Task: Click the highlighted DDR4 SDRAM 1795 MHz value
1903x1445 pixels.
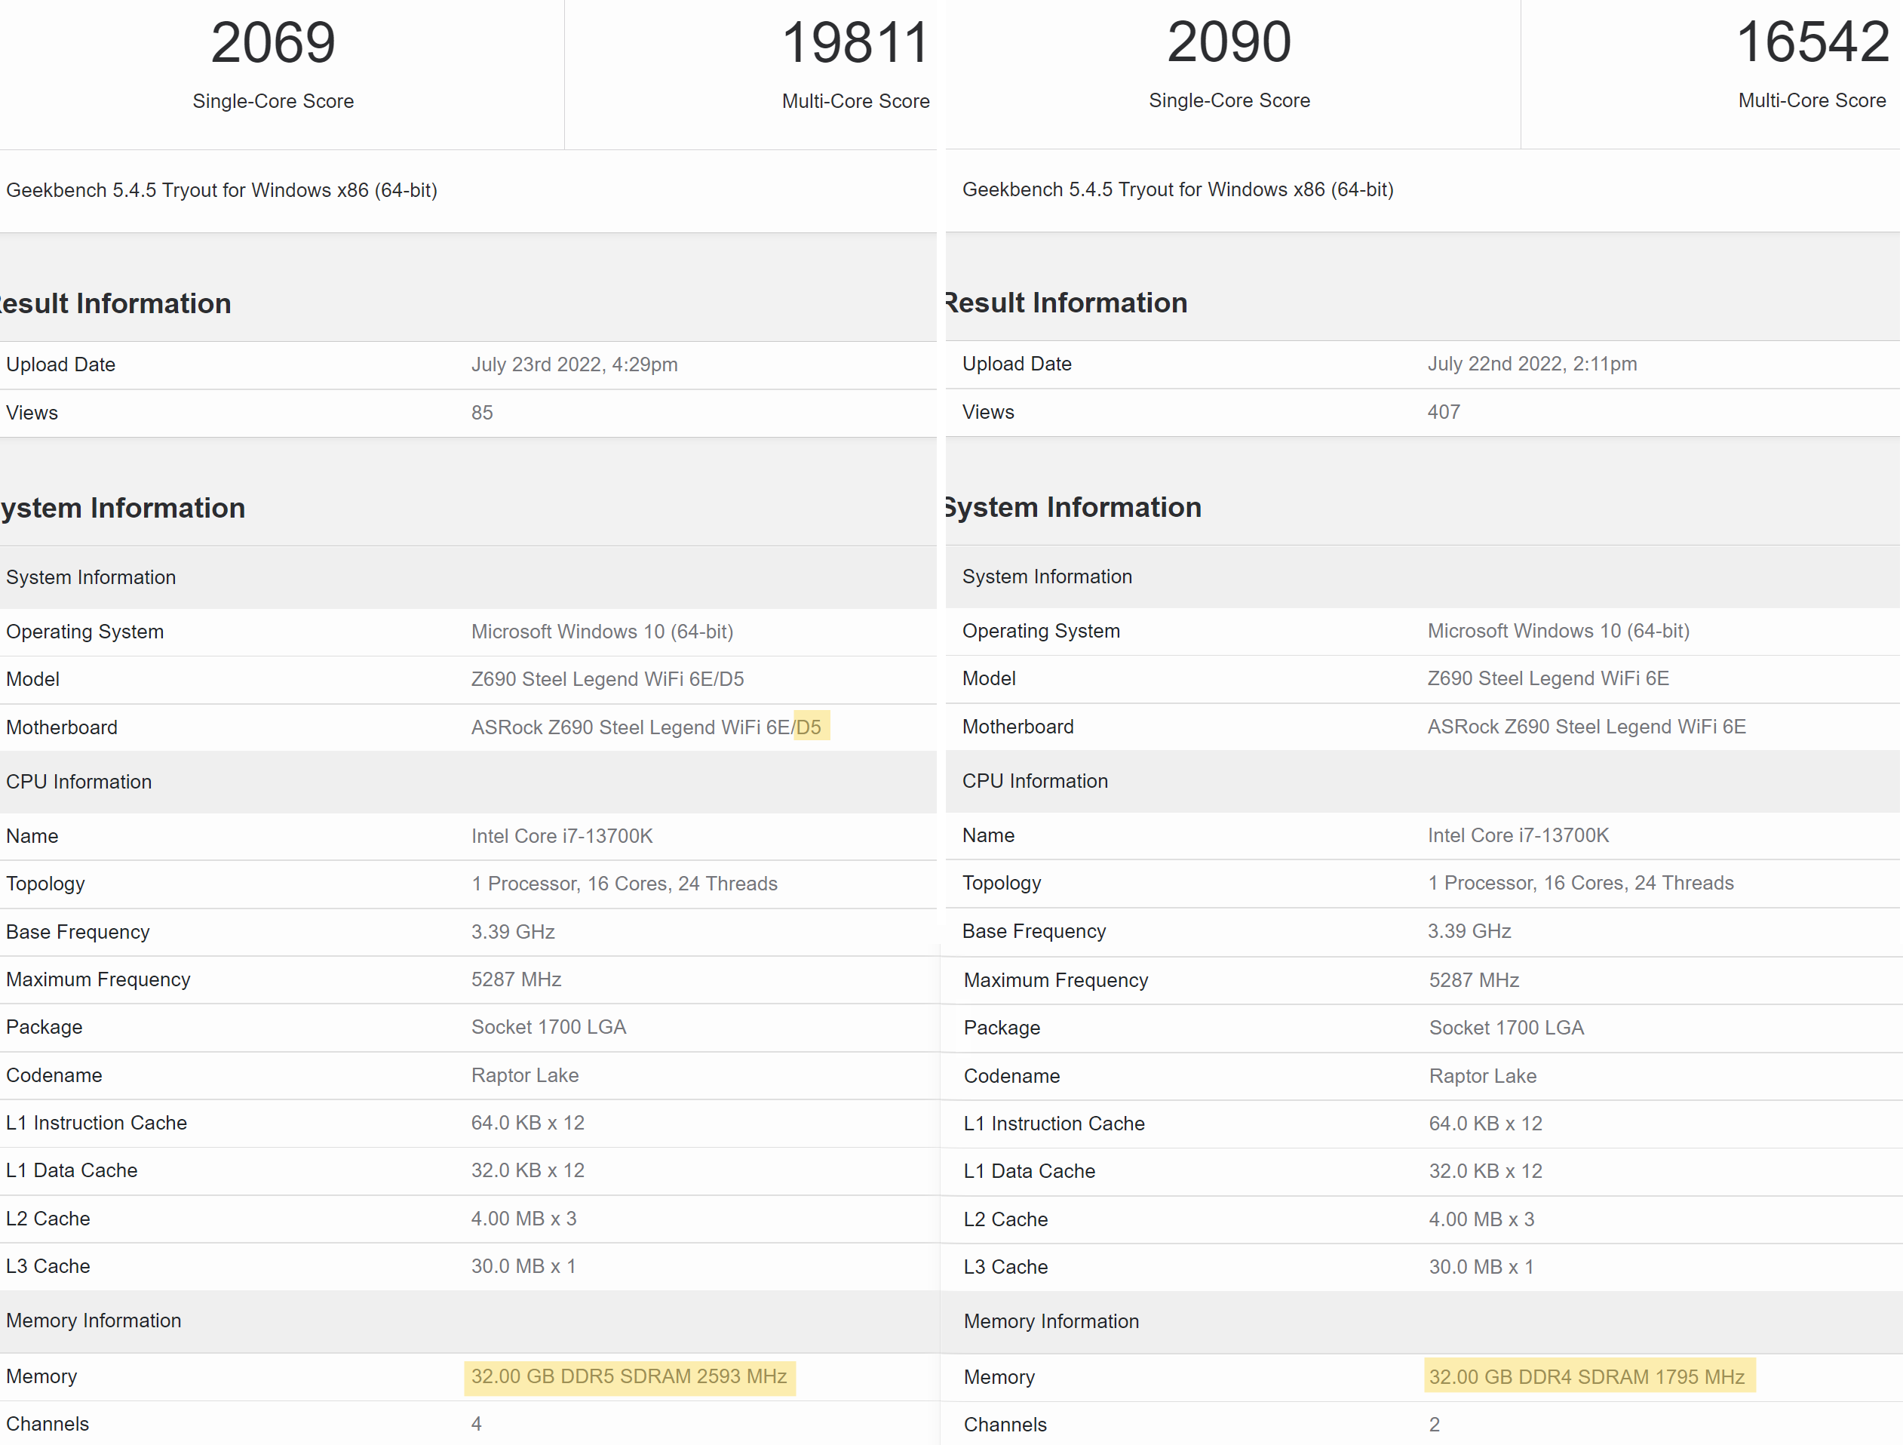Action: (1586, 1377)
